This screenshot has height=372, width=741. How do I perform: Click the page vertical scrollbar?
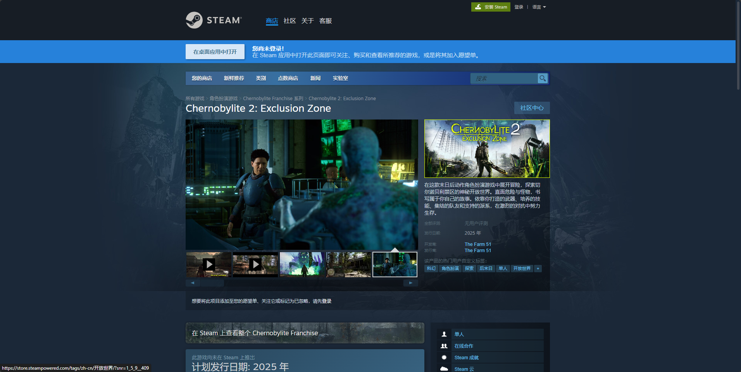coord(738,46)
